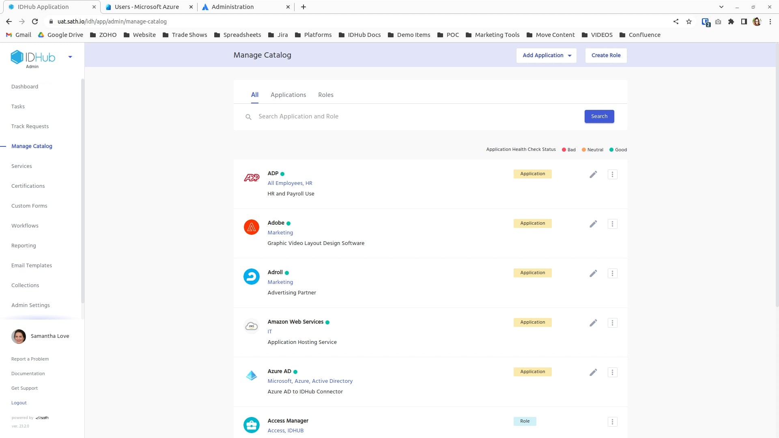
Task: Edit Amazon Web Services with pencil icon
Action: tap(593, 323)
